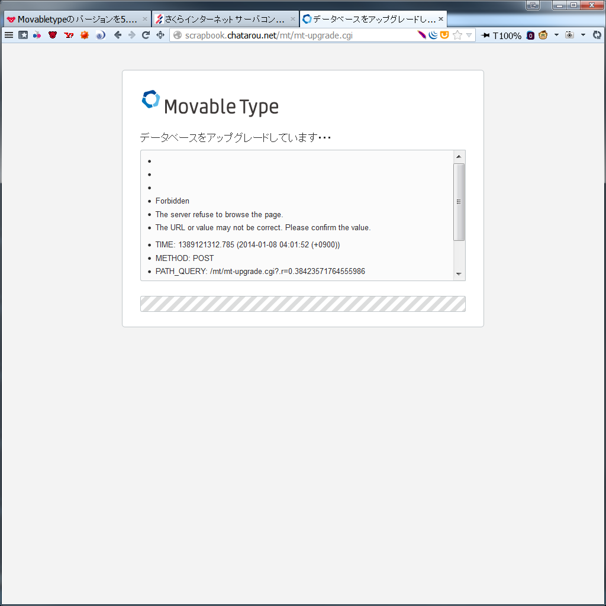Screen dimensions: 606x606
Task: Click the log scroll up arrow
Action: click(x=459, y=156)
